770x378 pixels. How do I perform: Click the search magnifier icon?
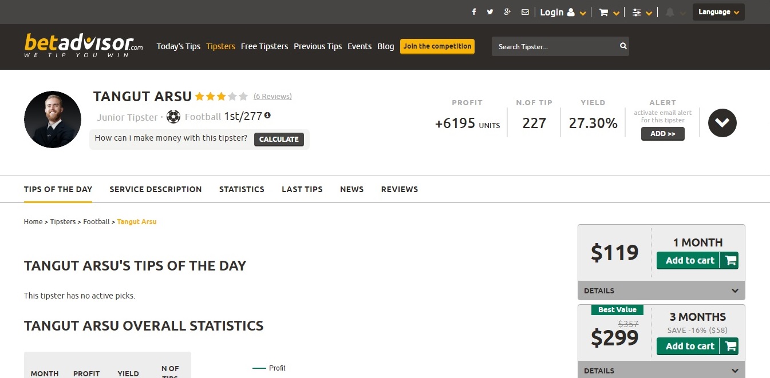623,46
